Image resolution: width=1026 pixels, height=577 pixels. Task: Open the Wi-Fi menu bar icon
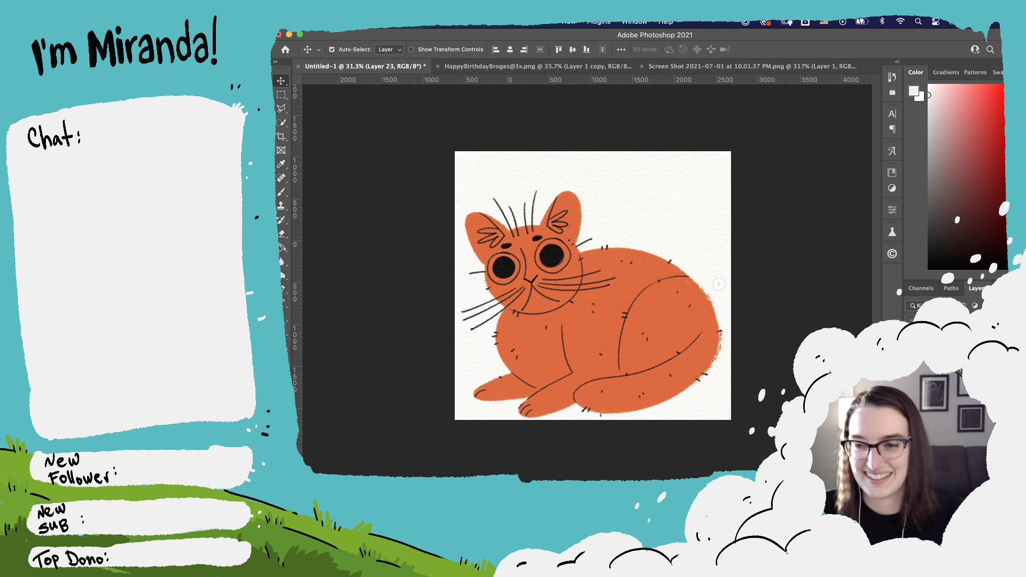[x=900, y=22]
